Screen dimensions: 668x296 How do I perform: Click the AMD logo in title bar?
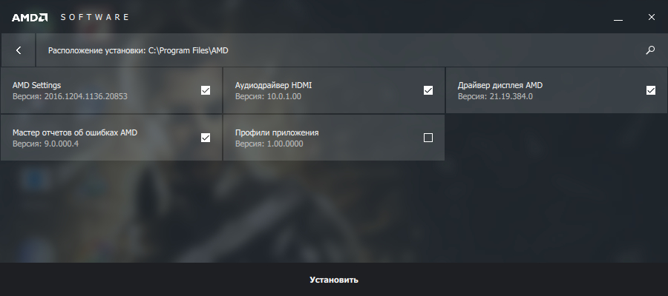30,16
